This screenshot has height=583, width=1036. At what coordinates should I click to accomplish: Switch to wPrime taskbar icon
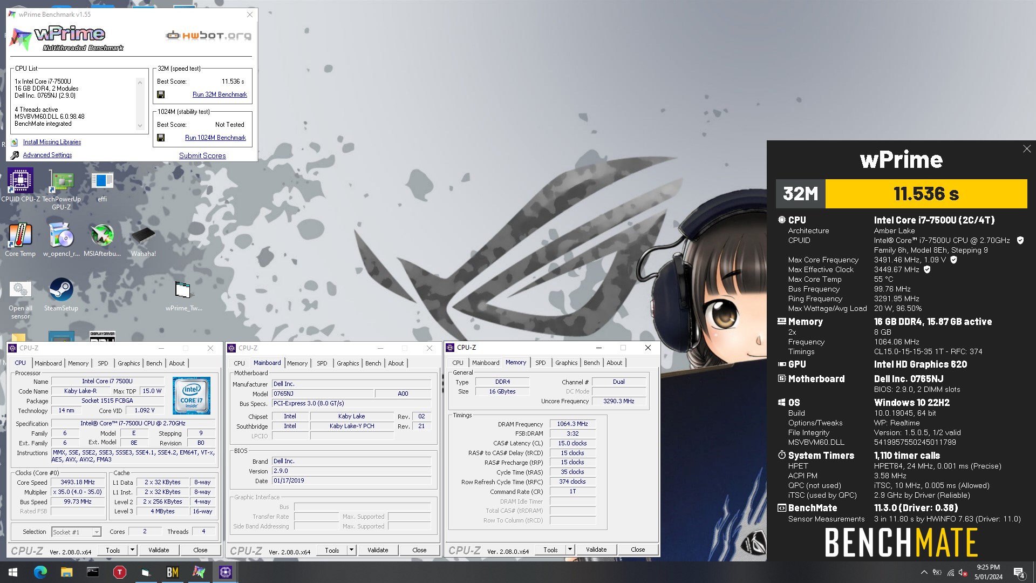pyautogui.click(x=199, y=572)
